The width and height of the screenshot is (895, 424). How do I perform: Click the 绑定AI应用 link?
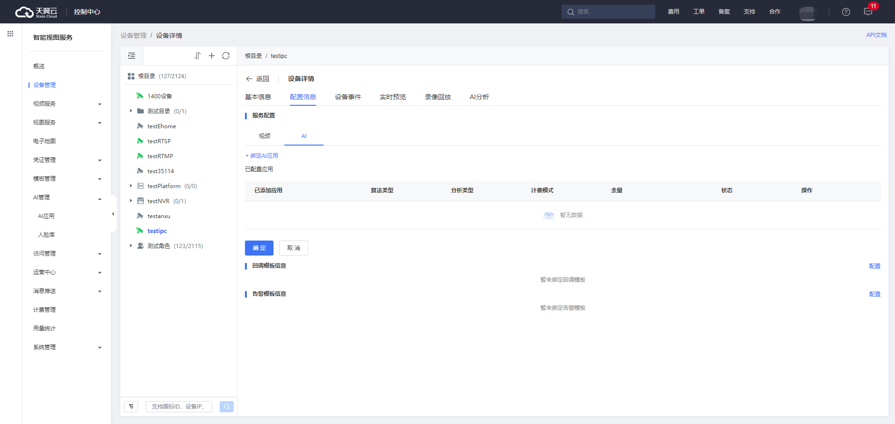coord(262,156)
